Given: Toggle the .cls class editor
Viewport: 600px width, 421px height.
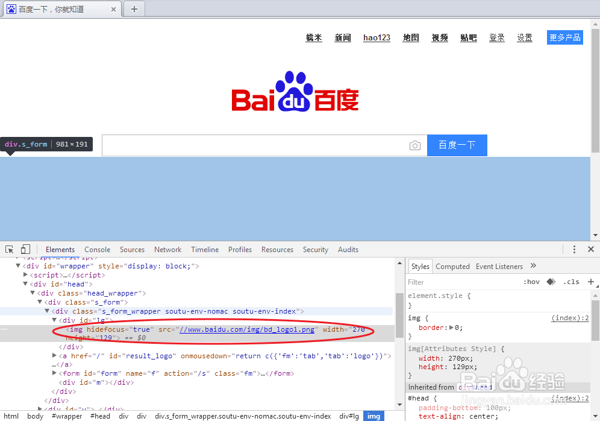Looking at the screenshot, I should point(571,282).
